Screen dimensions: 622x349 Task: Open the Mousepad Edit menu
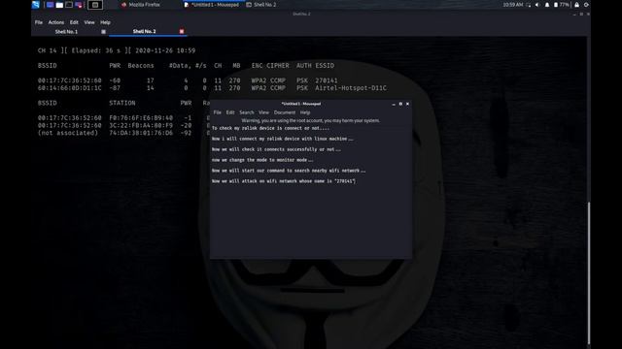[x=230, y=112]
